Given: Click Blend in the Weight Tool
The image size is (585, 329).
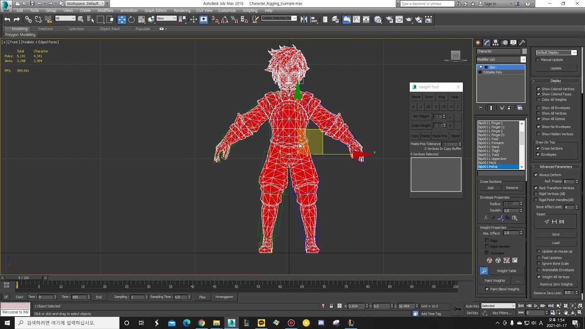Looking at the screenshot, I should pyautogui.click(x=456, y=136).
